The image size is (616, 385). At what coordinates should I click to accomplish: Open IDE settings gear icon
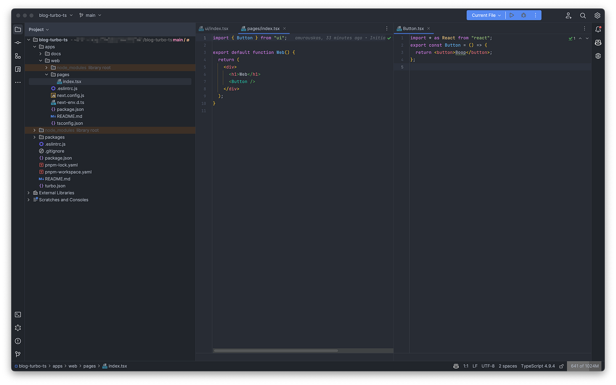tap(597, 15)
